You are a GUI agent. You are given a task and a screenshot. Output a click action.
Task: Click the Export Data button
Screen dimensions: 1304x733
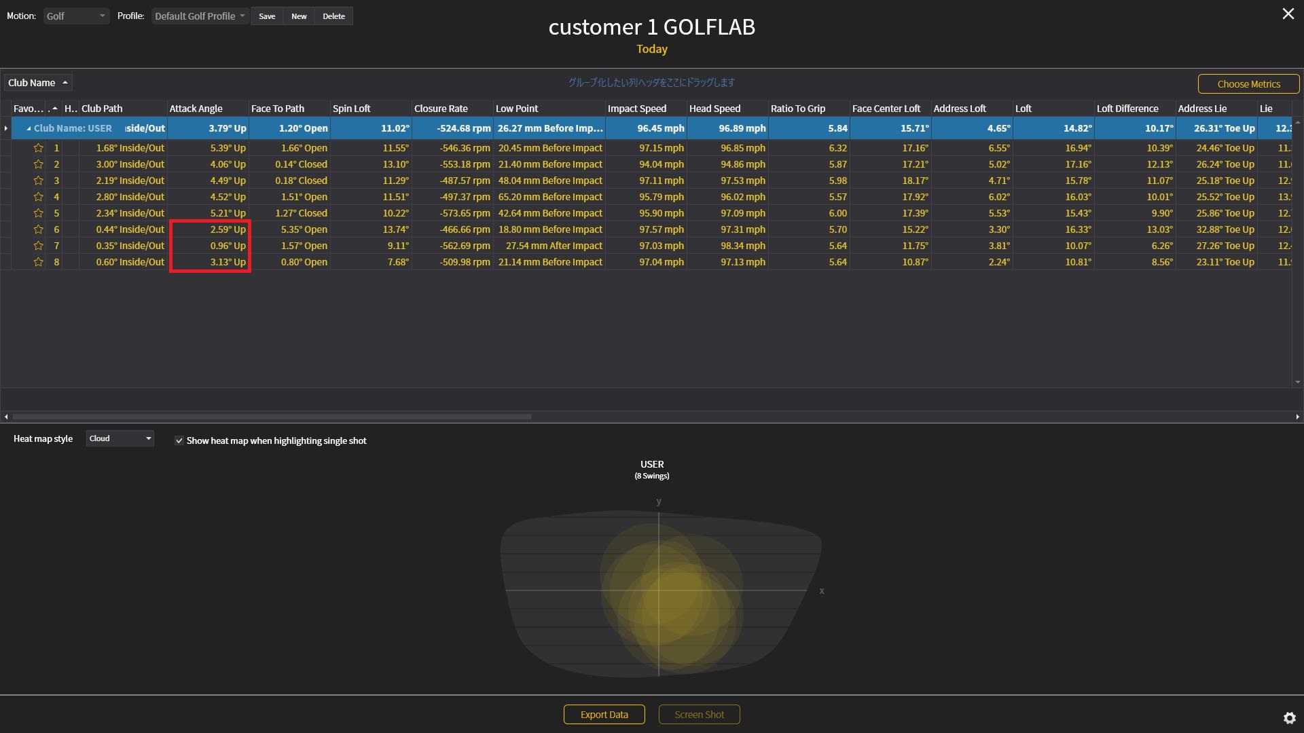click(x=604, y=714)
